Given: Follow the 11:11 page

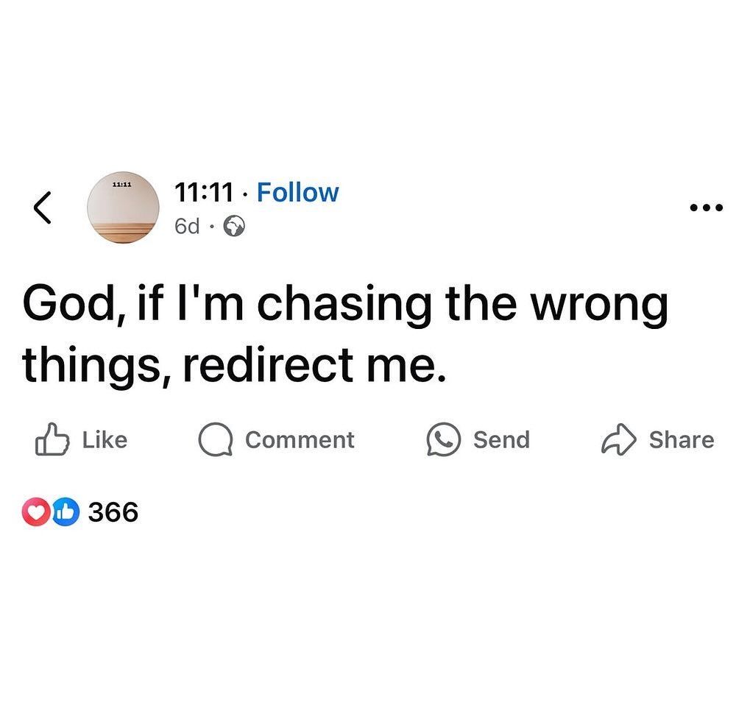Looking at the screenshot, I should (297, 193).
